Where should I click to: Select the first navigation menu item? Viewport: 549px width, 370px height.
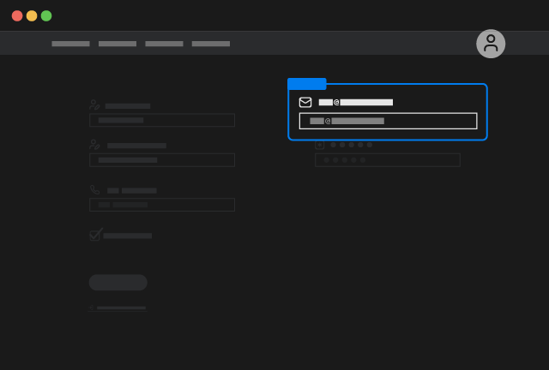coord(70,44)
